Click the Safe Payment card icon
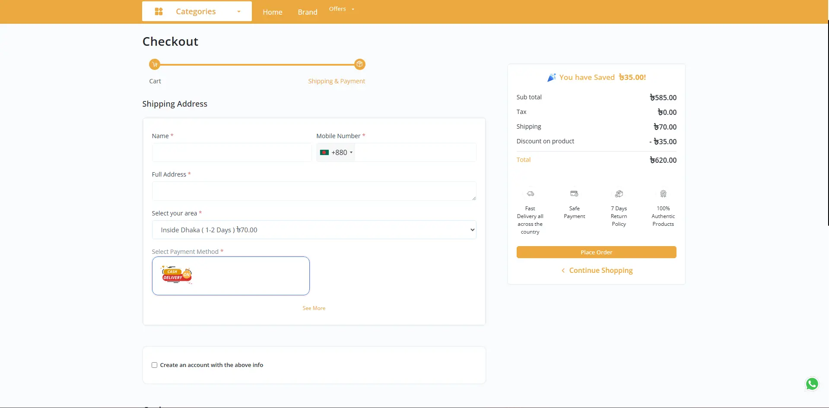This screenshot has width=829, height=408. pos(575,193)
